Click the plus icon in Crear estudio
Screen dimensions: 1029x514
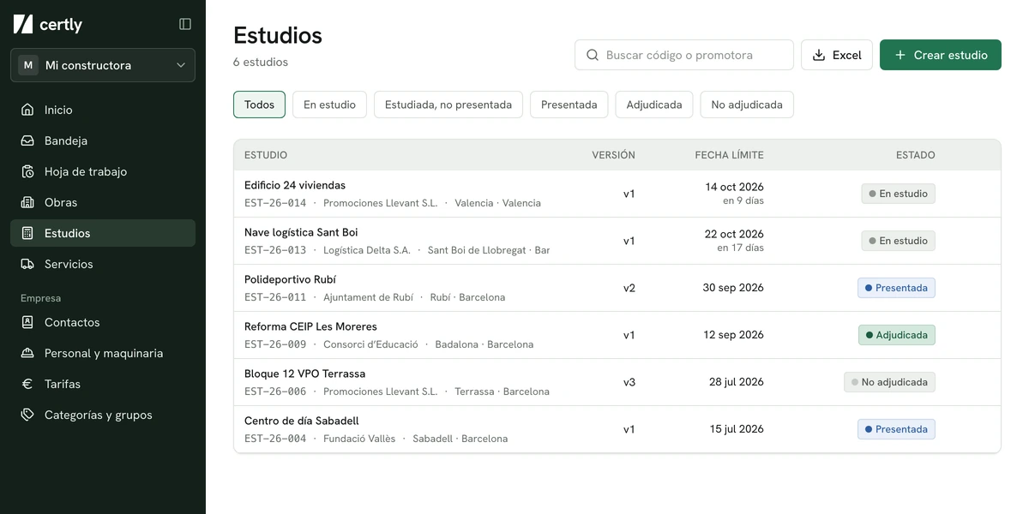(900, 55)
